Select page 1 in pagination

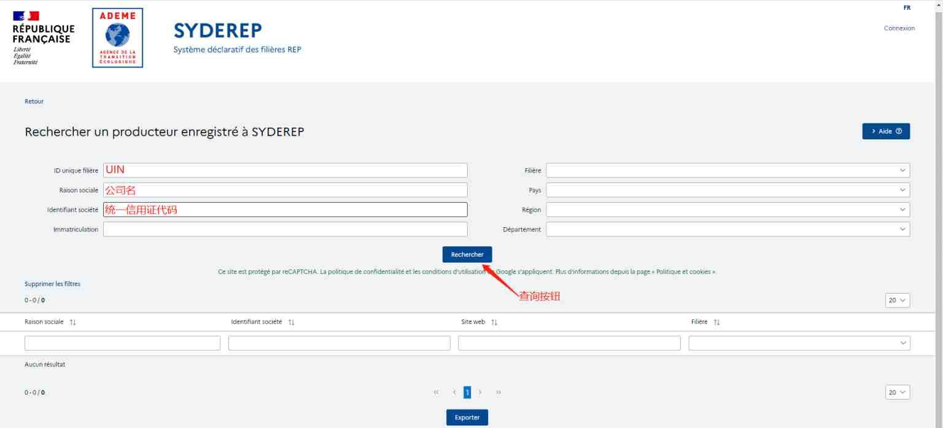coord(467,392)
